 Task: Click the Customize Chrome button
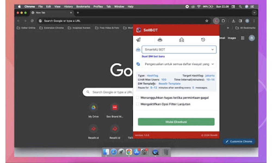click(239, 142)
